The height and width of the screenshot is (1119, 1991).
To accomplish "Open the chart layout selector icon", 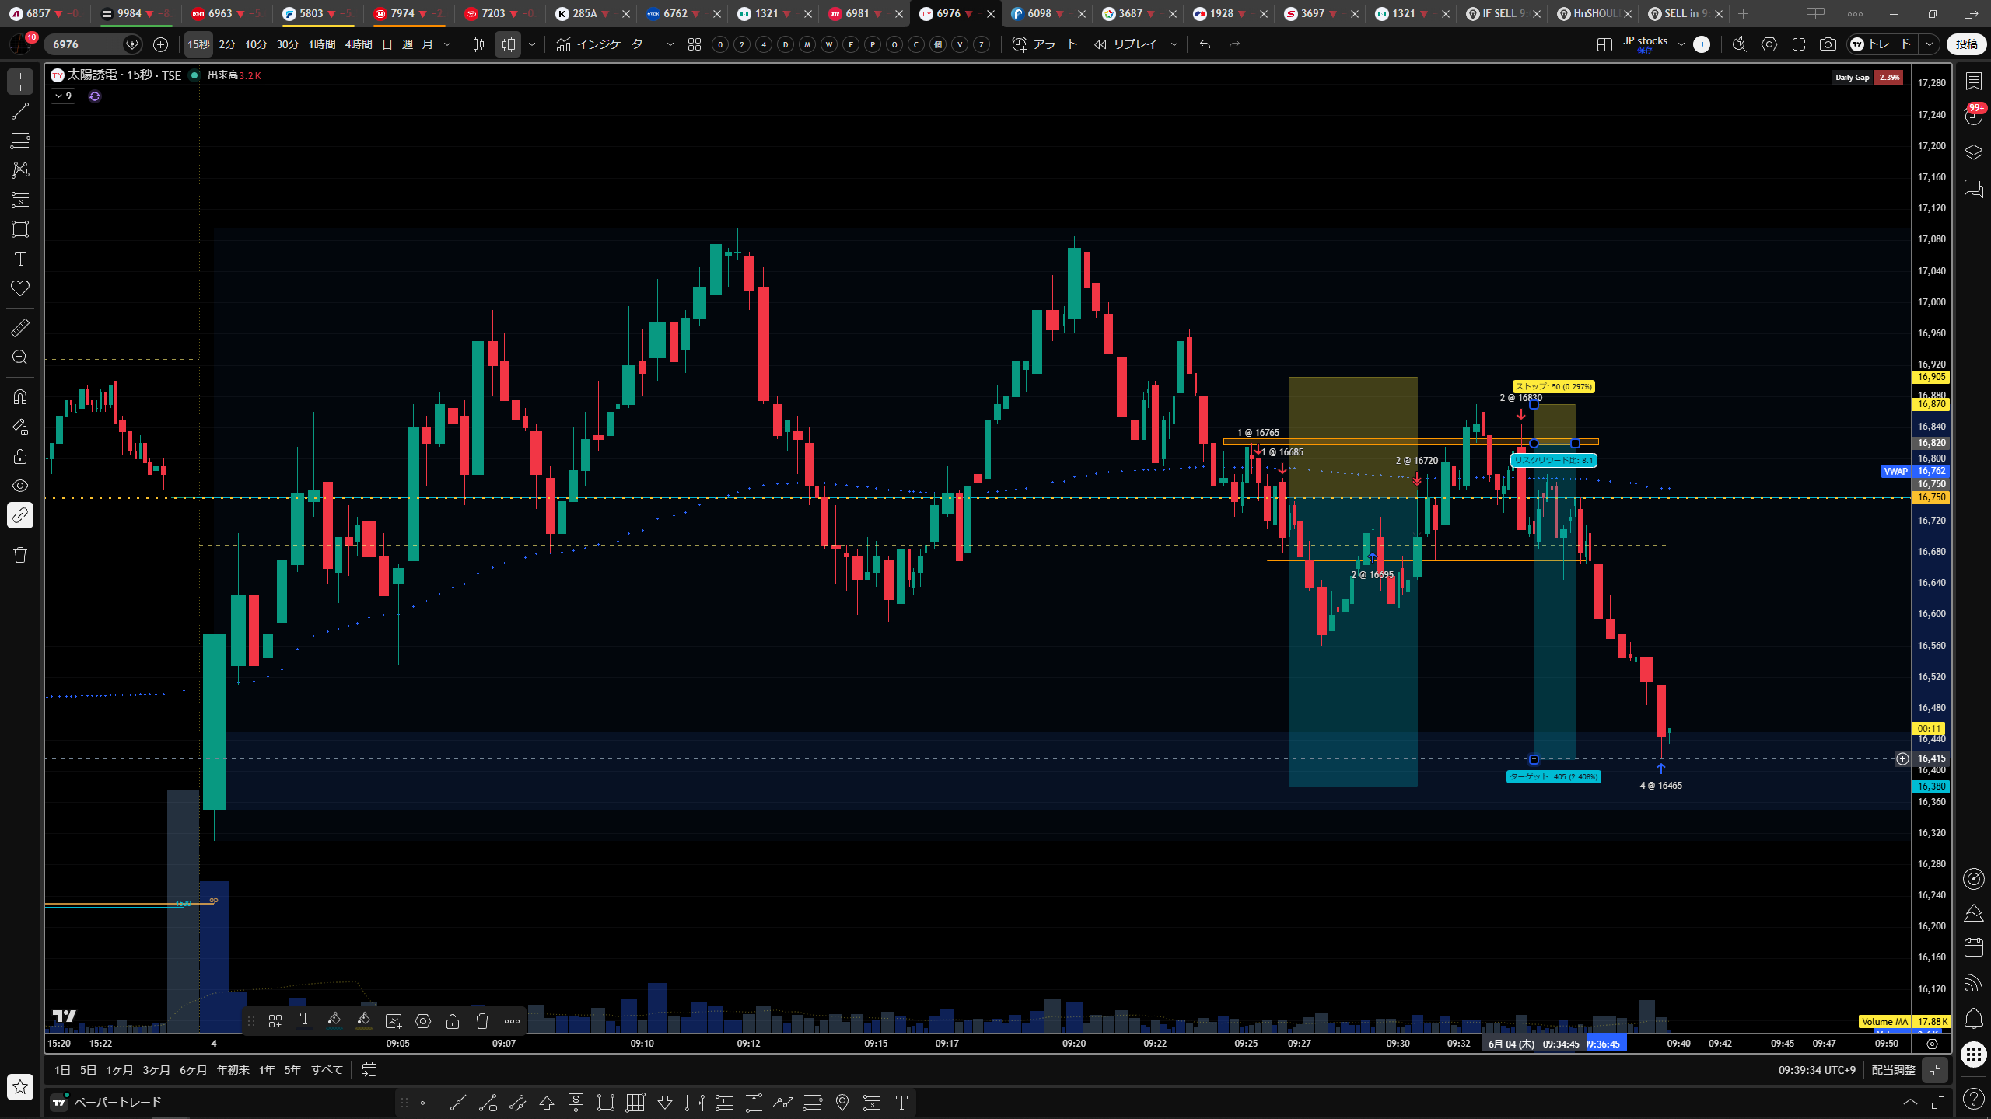I will (x=1604, y=44).
